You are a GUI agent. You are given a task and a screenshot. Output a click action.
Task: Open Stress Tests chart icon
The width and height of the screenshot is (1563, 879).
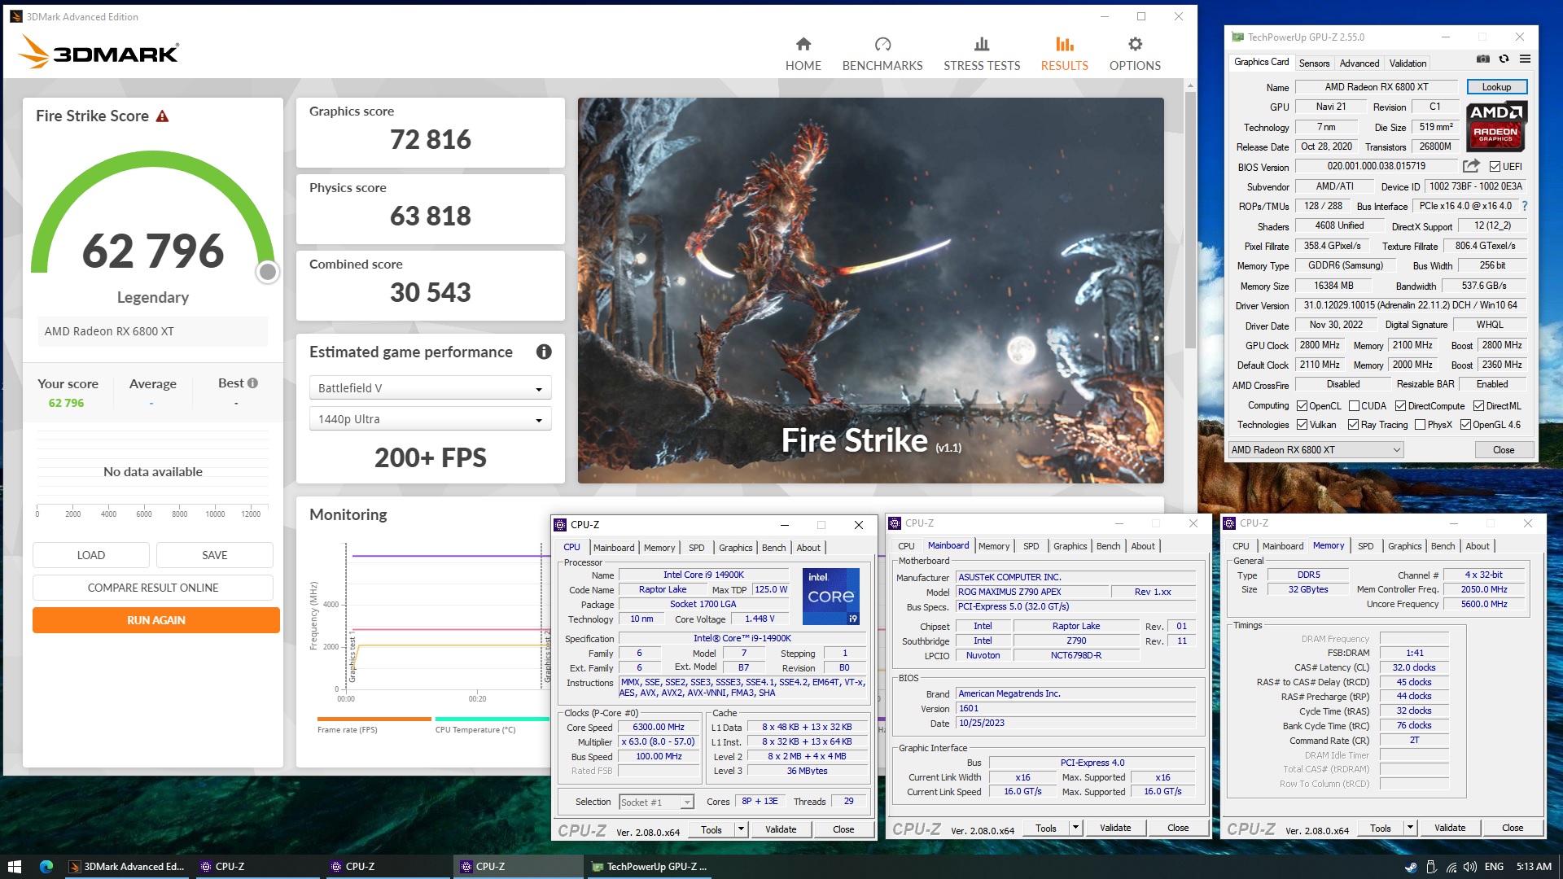(x=982, y=44)
